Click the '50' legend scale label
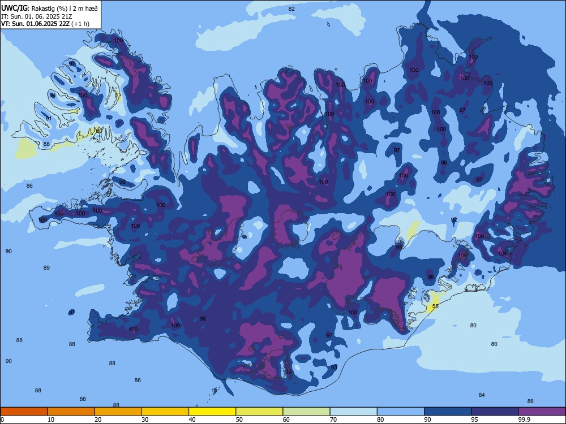 pyautogui.click(x=239, y=419)
